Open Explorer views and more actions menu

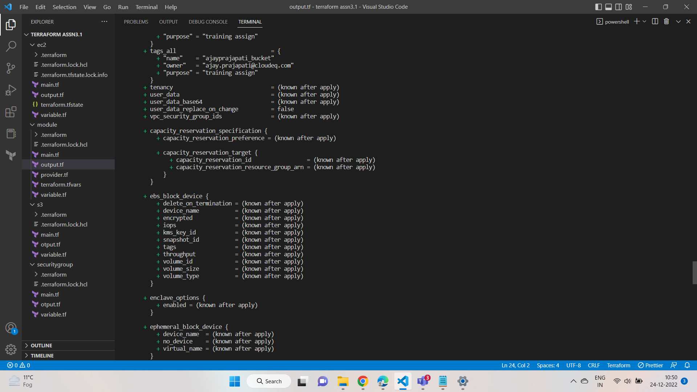(x=105, y=21)
